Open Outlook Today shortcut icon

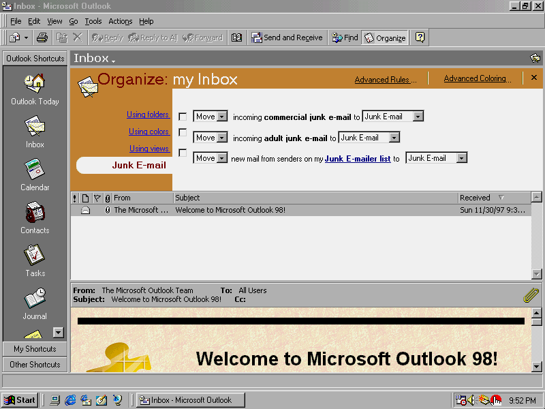tap(35, 84)
